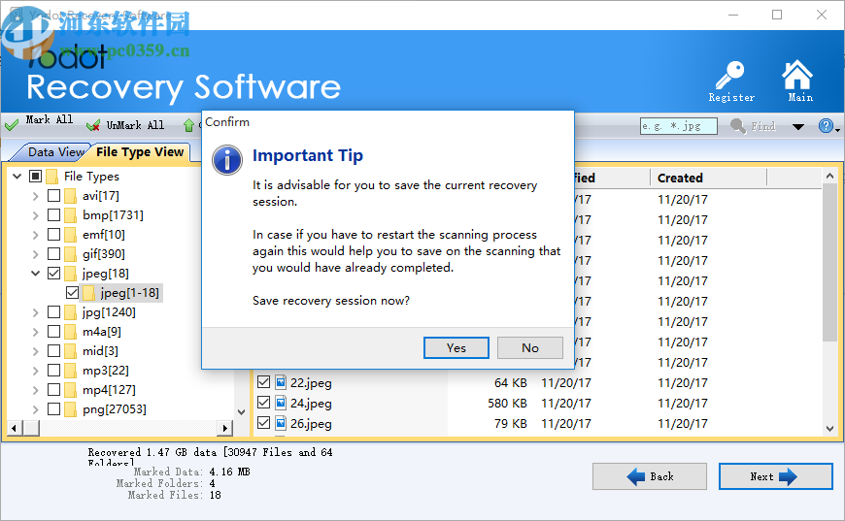Click the Back button
The image size is (845, 521).
(x=650, y=476)
